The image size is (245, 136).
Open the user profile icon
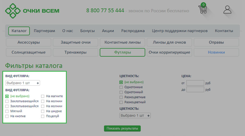click(227, 10)
